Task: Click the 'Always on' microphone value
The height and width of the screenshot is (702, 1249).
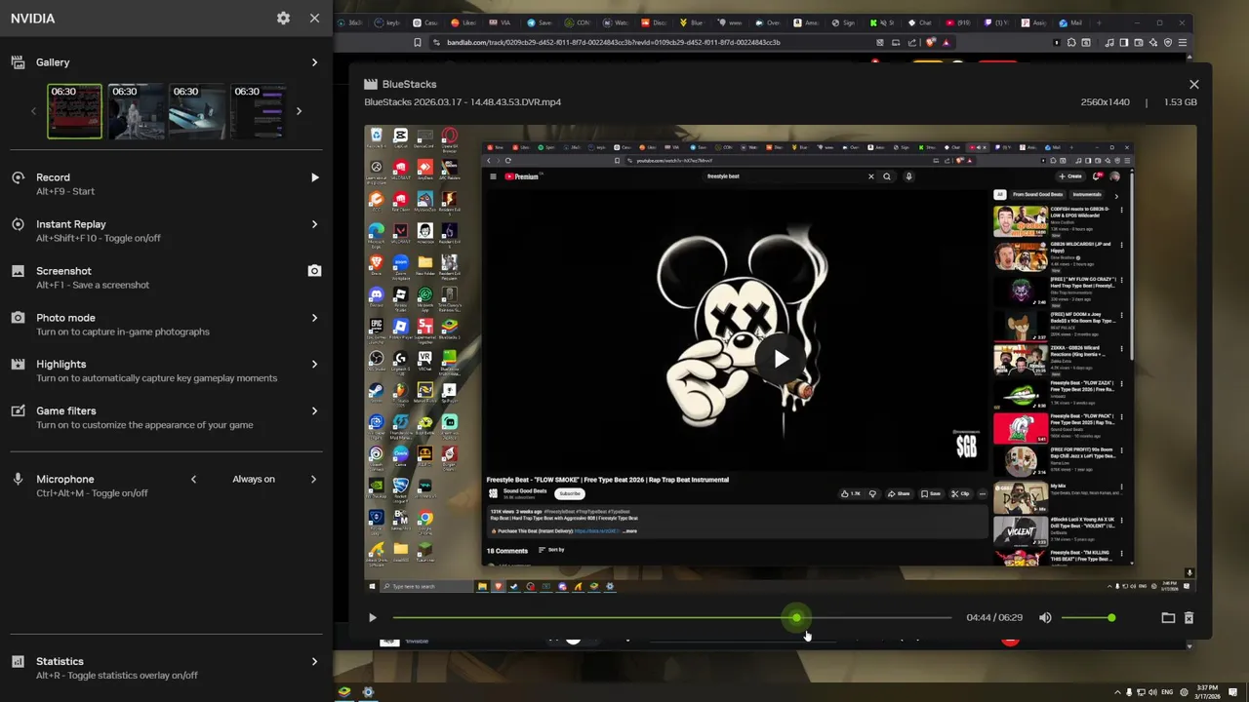Action: click(254, 479)
